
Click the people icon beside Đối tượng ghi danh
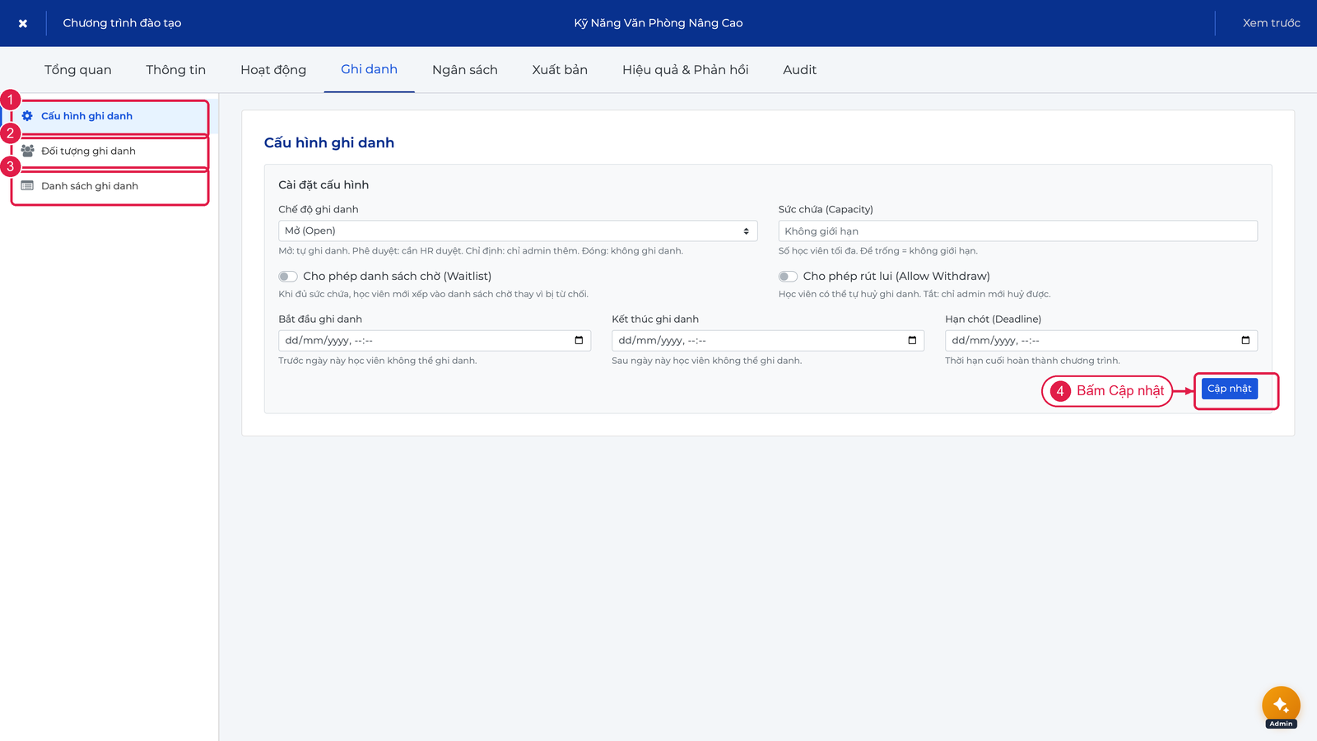(27, 151)
